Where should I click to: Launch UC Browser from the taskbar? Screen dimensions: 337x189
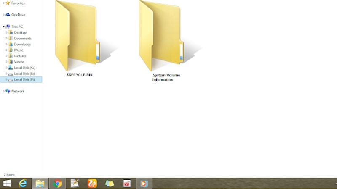coord(92,184)
